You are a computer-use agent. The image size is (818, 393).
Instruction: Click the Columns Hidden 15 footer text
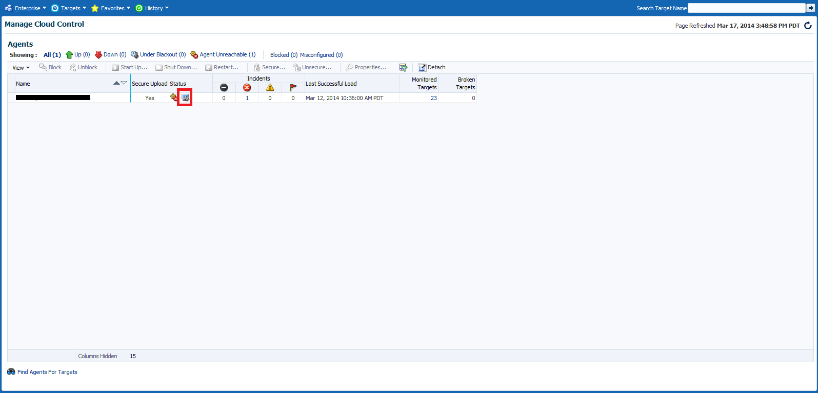pos(107,356)
